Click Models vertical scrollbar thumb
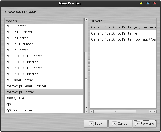 [86, 79]
